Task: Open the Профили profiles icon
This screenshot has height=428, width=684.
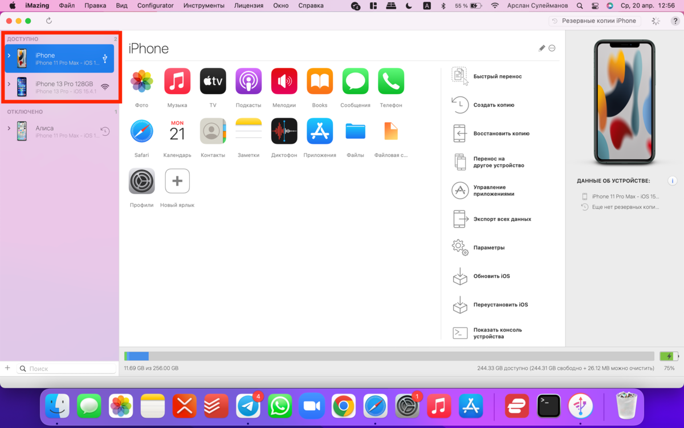Action: (x=141, y=181)
